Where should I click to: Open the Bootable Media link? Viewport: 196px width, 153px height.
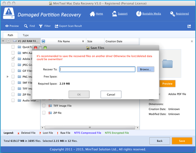point(151,13)
